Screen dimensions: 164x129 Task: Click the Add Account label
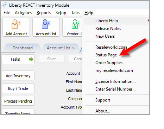pyautogui.click(x=16, y=34)
